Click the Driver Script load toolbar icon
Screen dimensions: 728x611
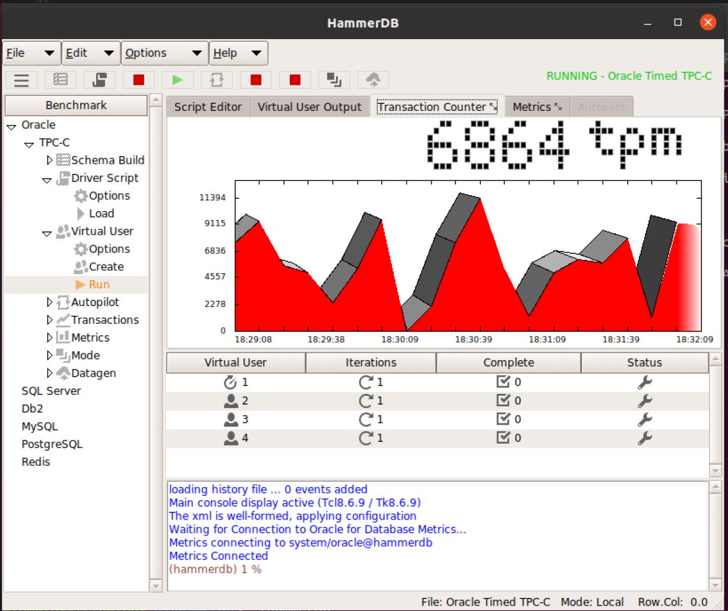click(x=100, y=80)
